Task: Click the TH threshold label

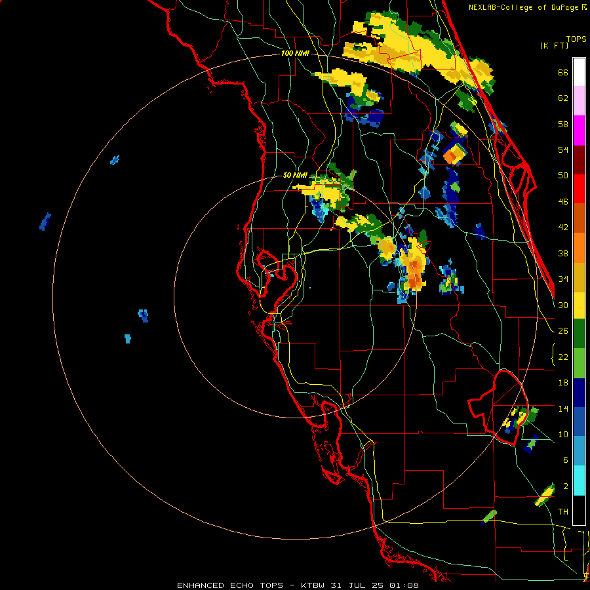Action: pos(563,512)
